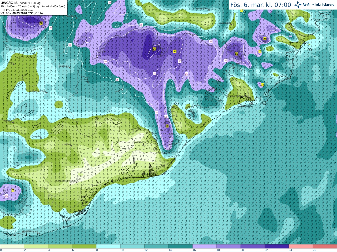337x252 pixels.
Task: Pick the 6–8 m/s green legend swatch
Action: (84, 246)
